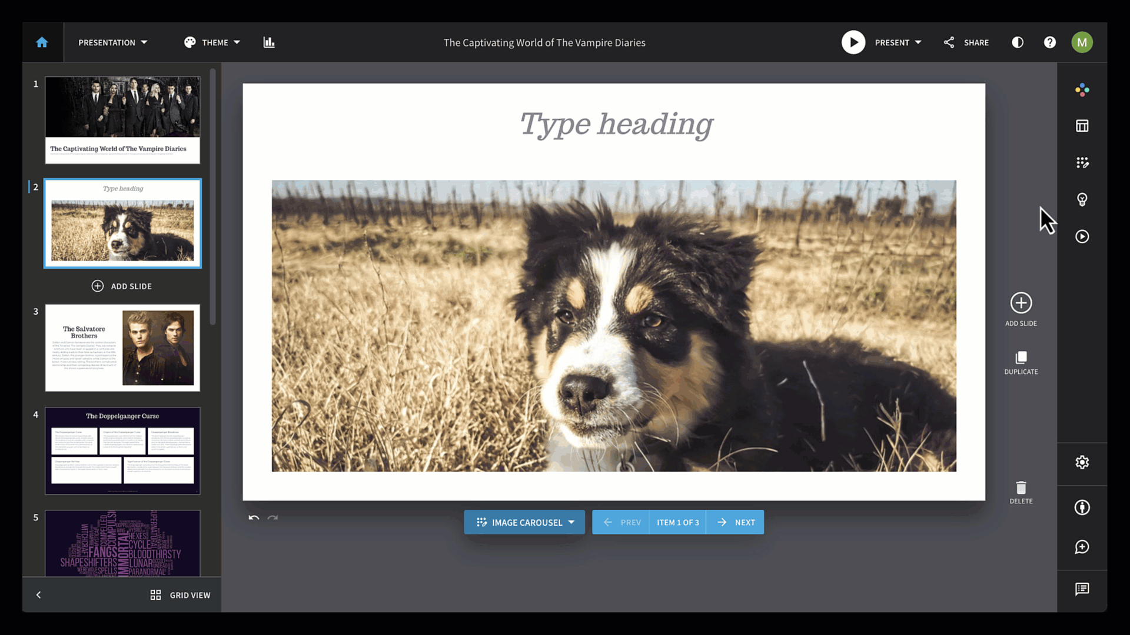Open the analytics bar chart icon
The height and width of the screenshot is (635, 1130).
coord(269,42)
